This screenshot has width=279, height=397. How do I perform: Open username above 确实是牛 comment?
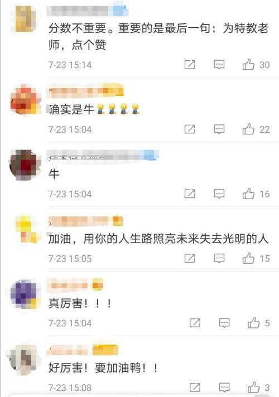(85, 90)
